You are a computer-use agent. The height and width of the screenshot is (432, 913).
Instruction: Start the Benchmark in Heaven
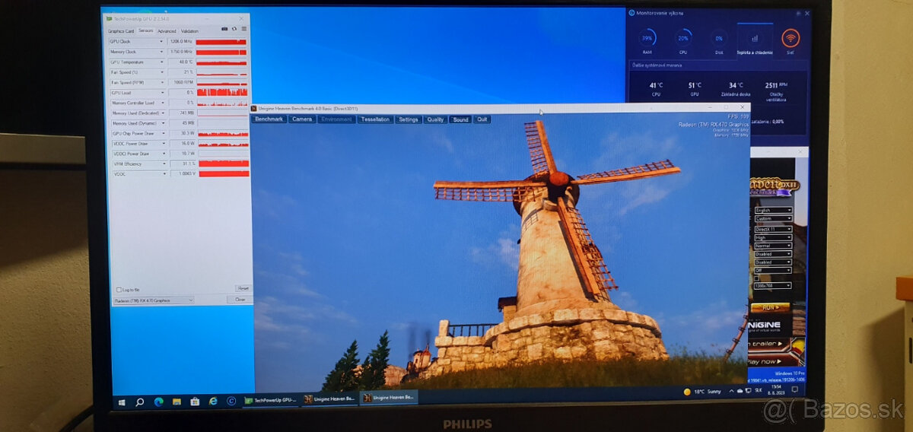click(x=269, y=119)
